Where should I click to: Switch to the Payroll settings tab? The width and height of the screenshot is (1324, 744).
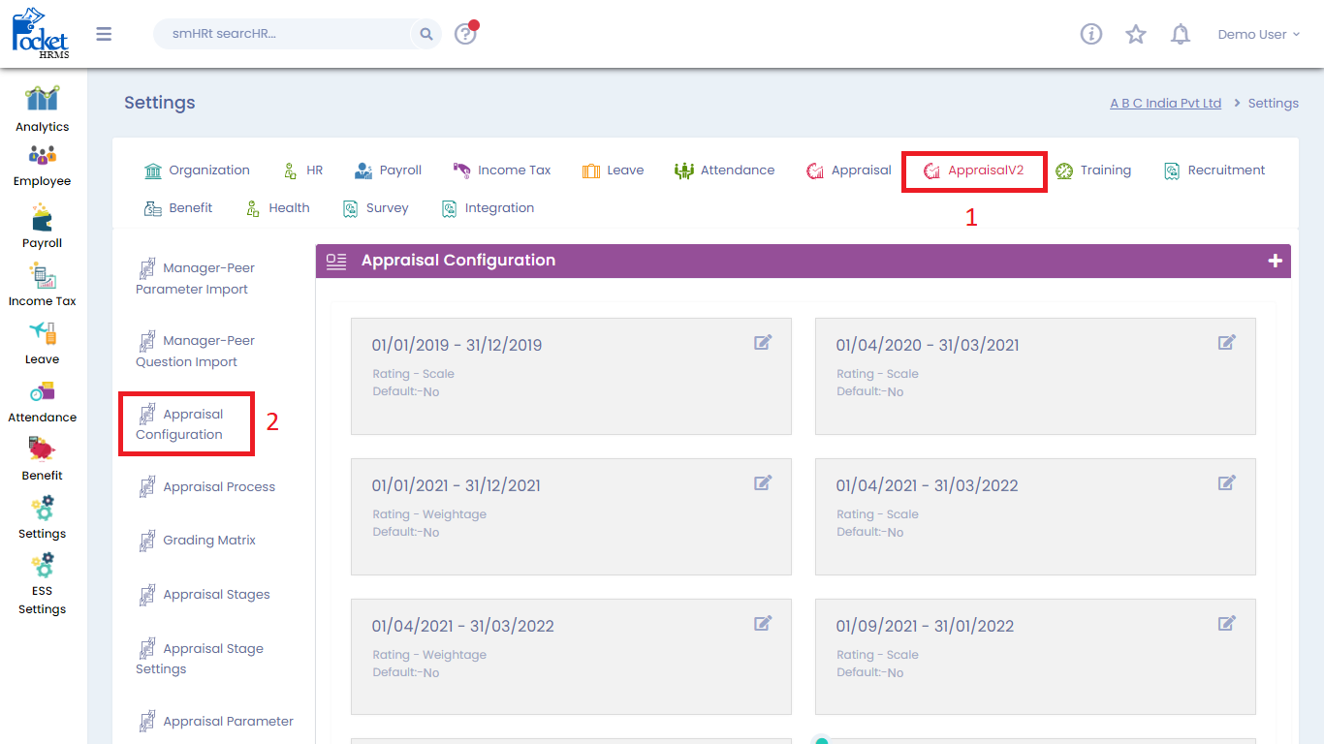click(388, 170)
